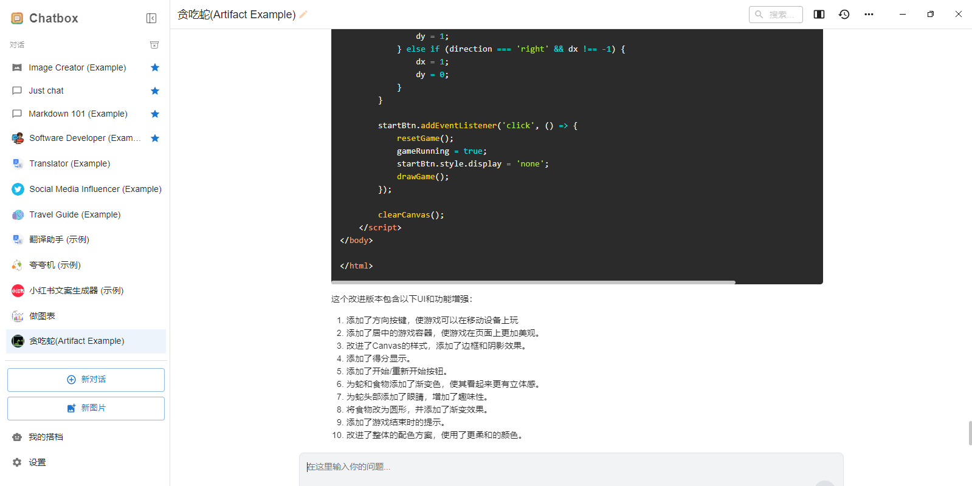Click the code block horizontal scrollbar
This screenshot has width=972, height=486.
[533, 282]
